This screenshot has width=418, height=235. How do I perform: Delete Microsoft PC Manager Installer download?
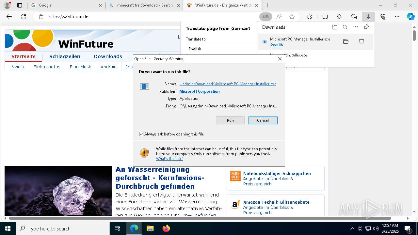(362, 41)
